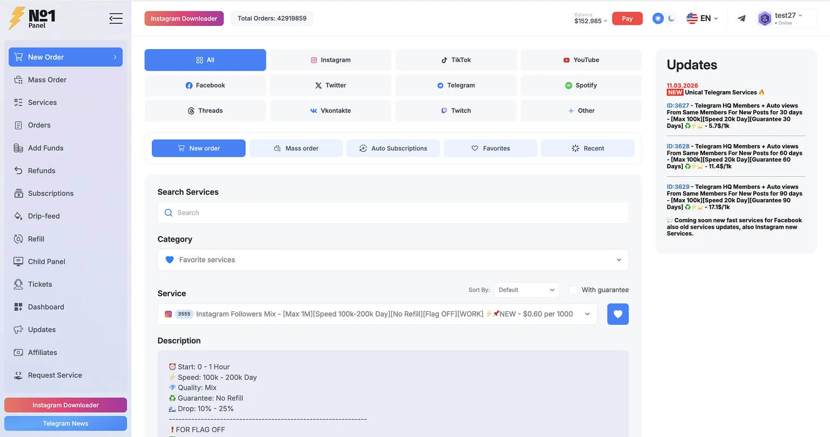Open the Telegram News button
The image size is (830, 437).
pyautogui.click(x=65, y=424)
